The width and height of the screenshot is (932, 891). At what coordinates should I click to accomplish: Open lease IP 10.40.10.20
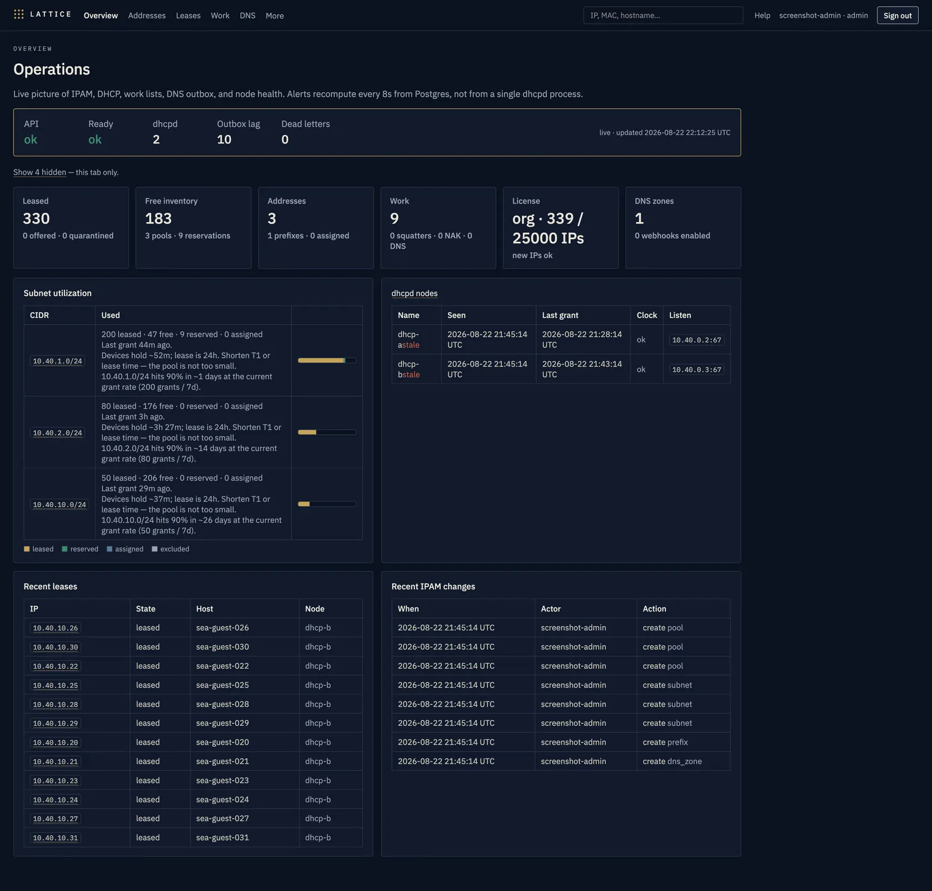[x=55, y=742]
